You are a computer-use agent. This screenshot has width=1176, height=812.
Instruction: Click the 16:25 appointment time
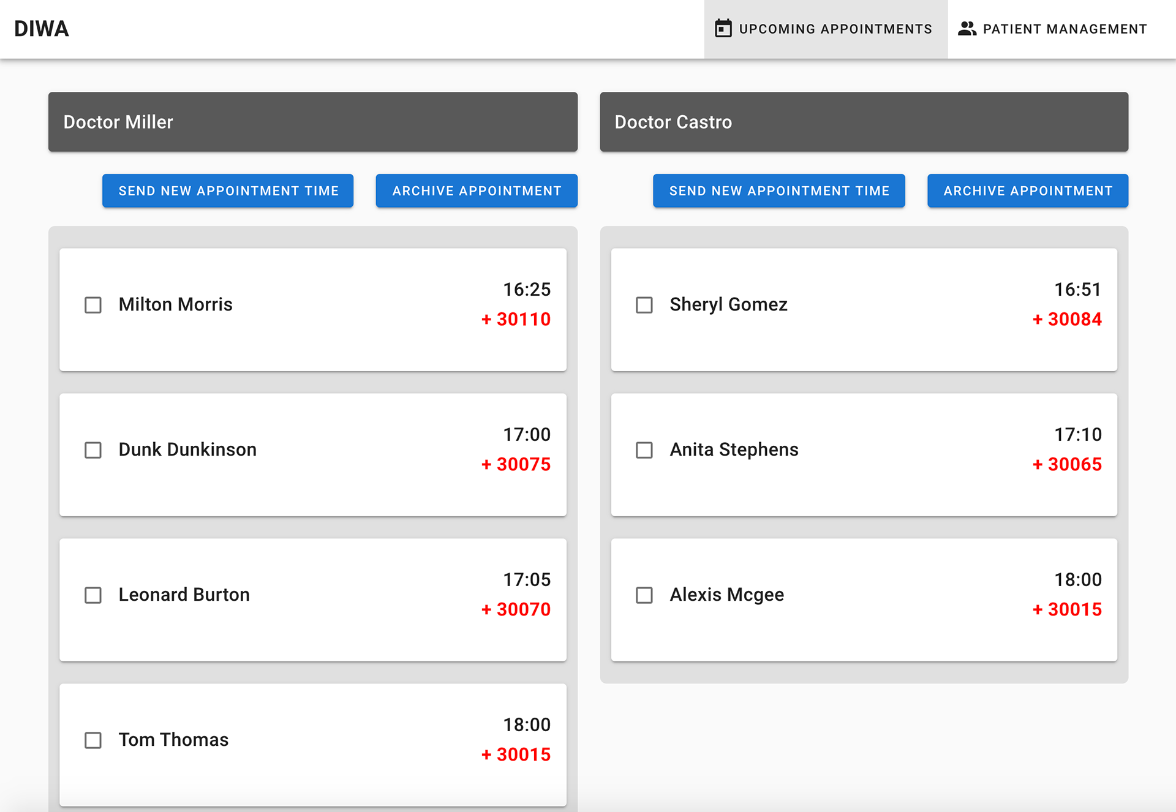pyautogui.click(x=527, y=289)
